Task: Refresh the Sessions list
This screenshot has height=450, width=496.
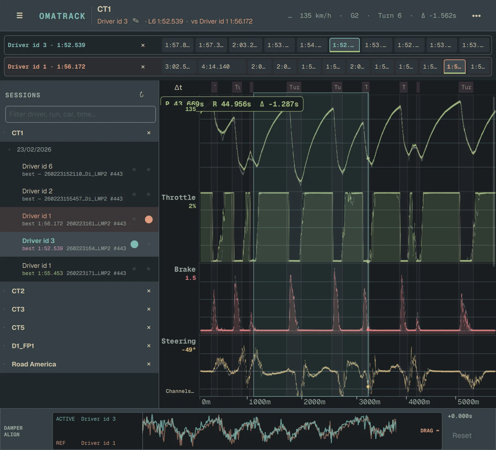Action: [142, 95]
